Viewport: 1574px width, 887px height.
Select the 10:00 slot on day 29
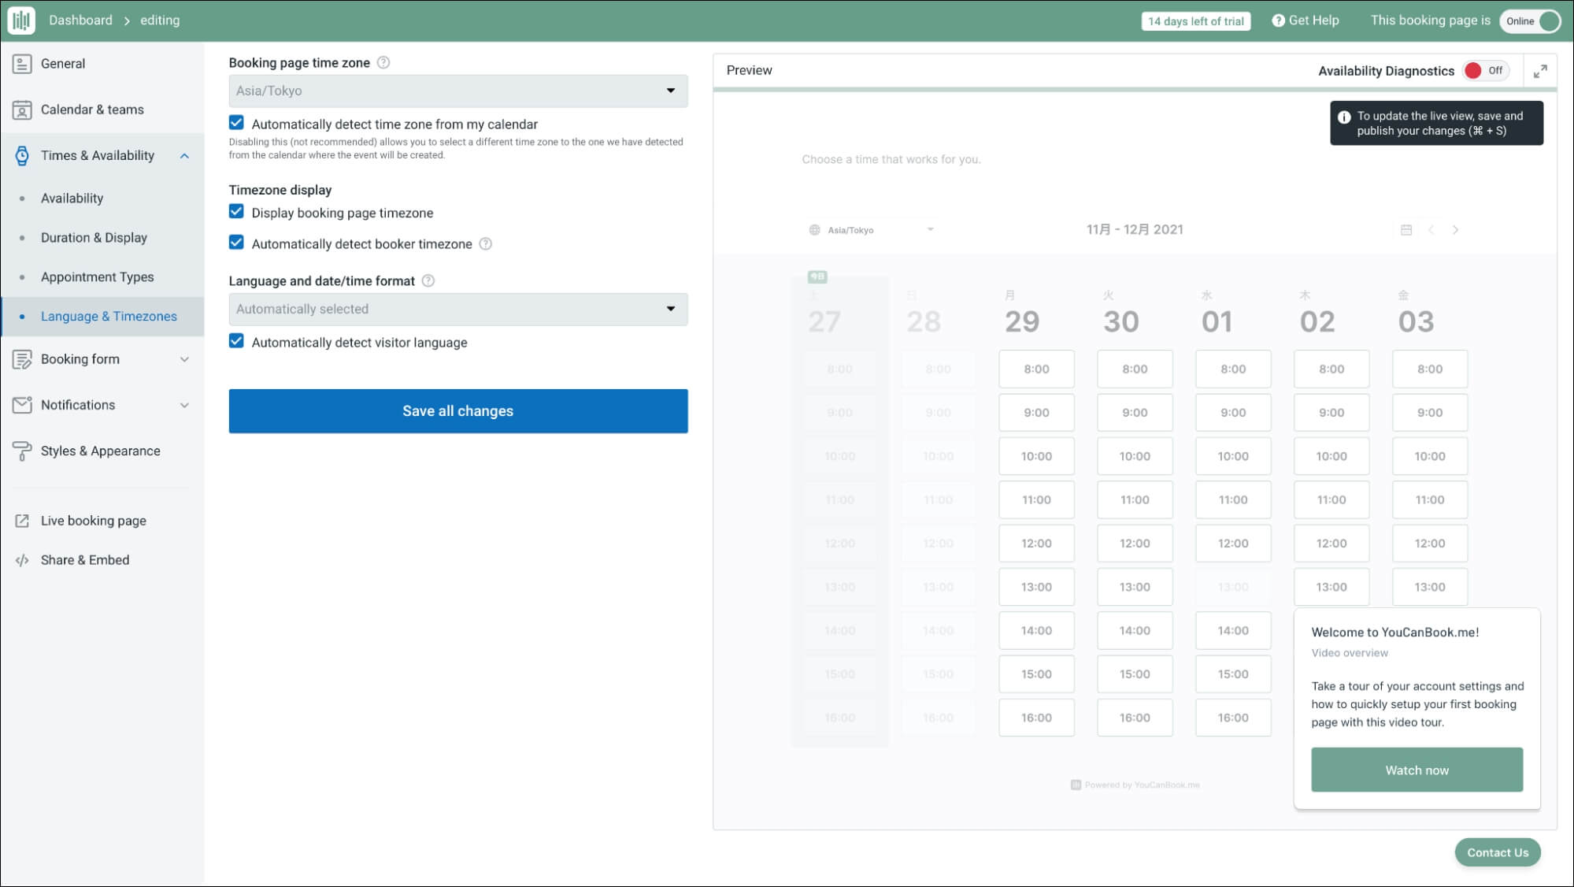coord(1035,456)
